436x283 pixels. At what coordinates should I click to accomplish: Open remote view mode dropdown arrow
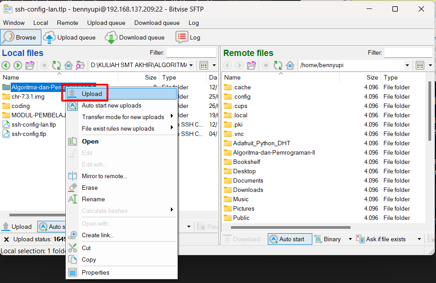point(431,66)
